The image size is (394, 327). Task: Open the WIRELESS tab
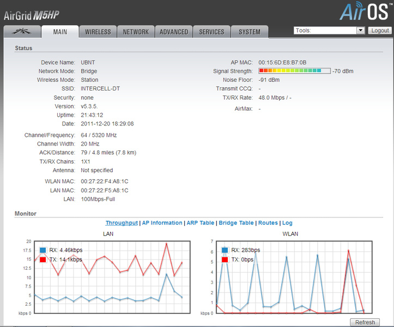click(x=98, y=32)
